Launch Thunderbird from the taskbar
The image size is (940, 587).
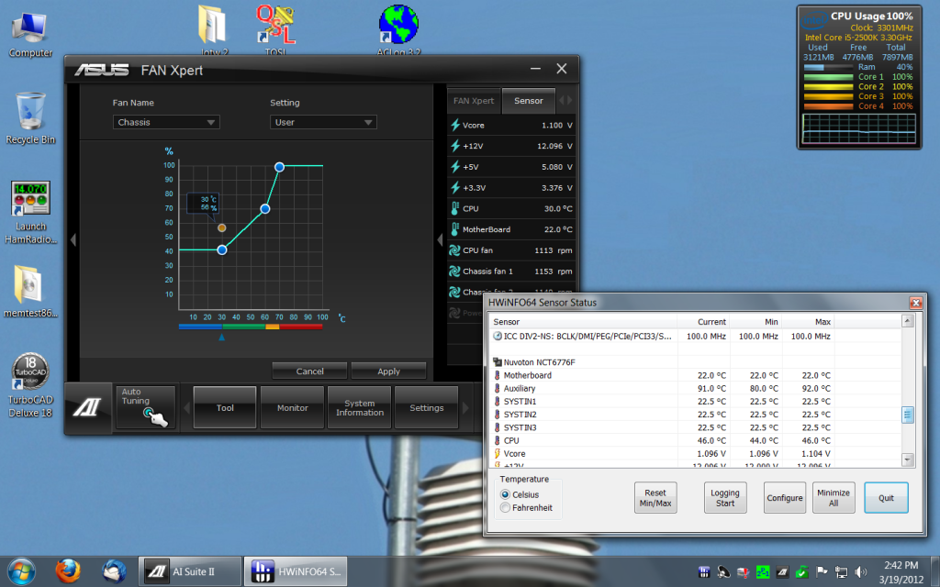pos(114,571)
